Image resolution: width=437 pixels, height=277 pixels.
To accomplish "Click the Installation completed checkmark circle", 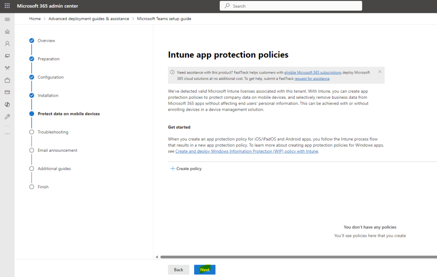I will pyautogui.click(x=32, y=95).
